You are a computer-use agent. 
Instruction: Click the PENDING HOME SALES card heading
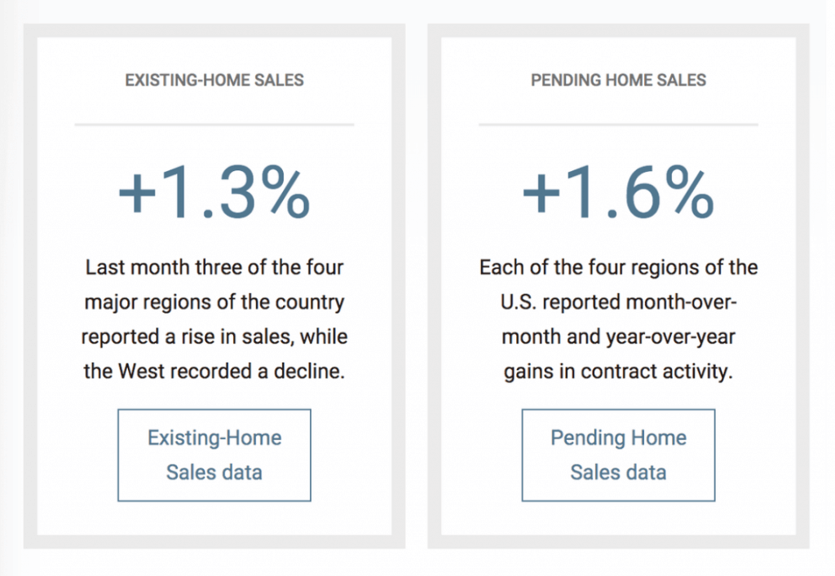(618, 81)
